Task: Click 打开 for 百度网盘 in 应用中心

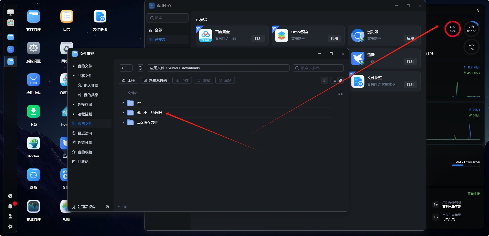Action: [258, 38]
